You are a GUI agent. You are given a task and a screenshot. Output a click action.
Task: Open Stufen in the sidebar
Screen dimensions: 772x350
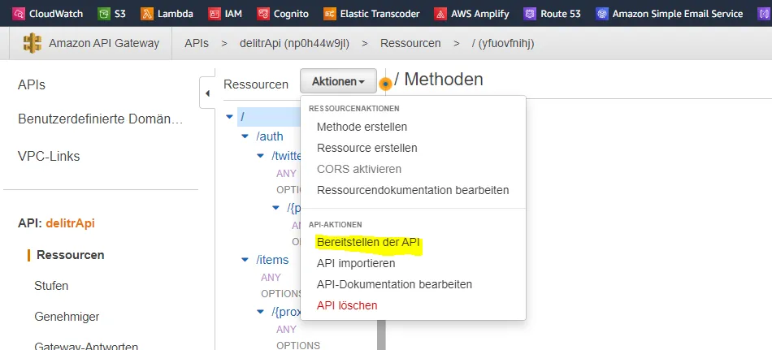tap(51, 285)
